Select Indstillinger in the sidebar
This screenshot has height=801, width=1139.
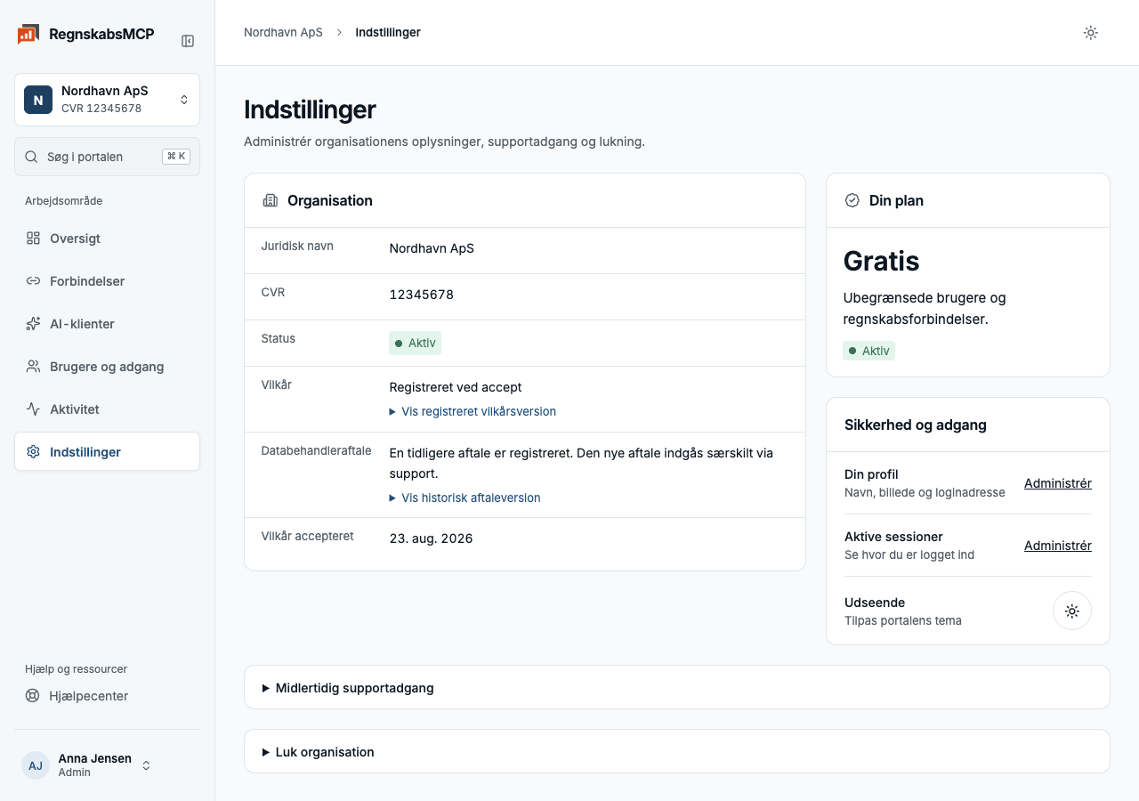(x=107, y=451)
